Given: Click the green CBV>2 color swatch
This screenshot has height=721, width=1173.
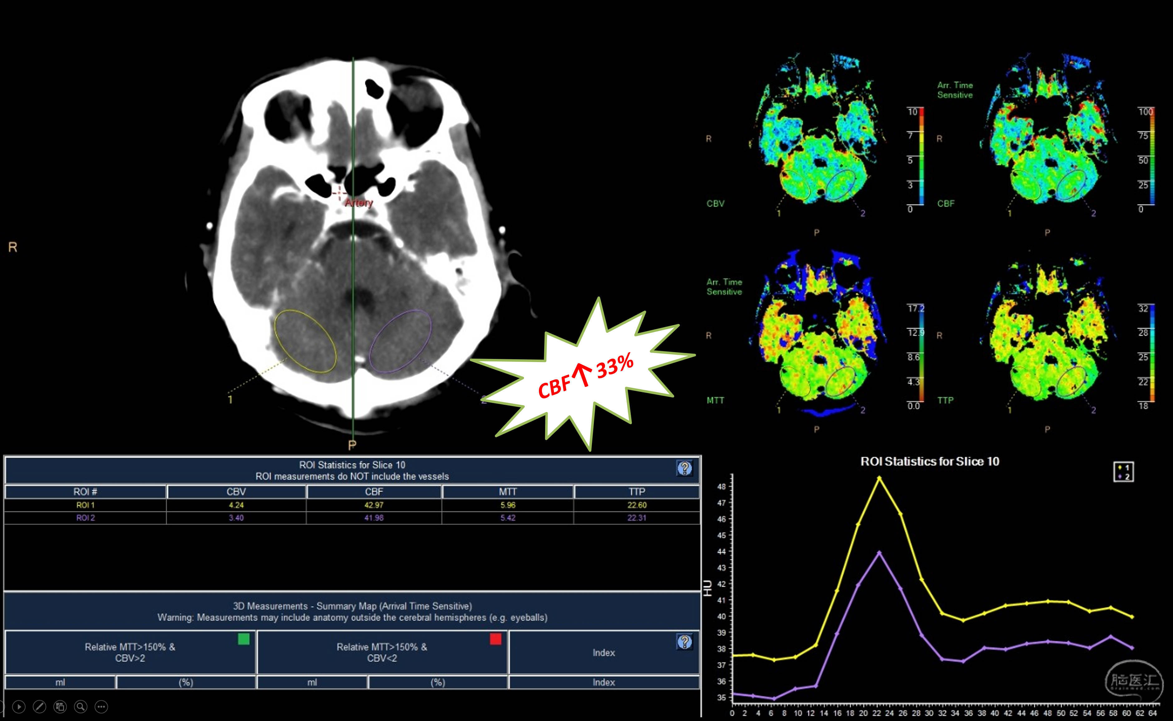Looking at the screenshot, I should pos(243,639).
